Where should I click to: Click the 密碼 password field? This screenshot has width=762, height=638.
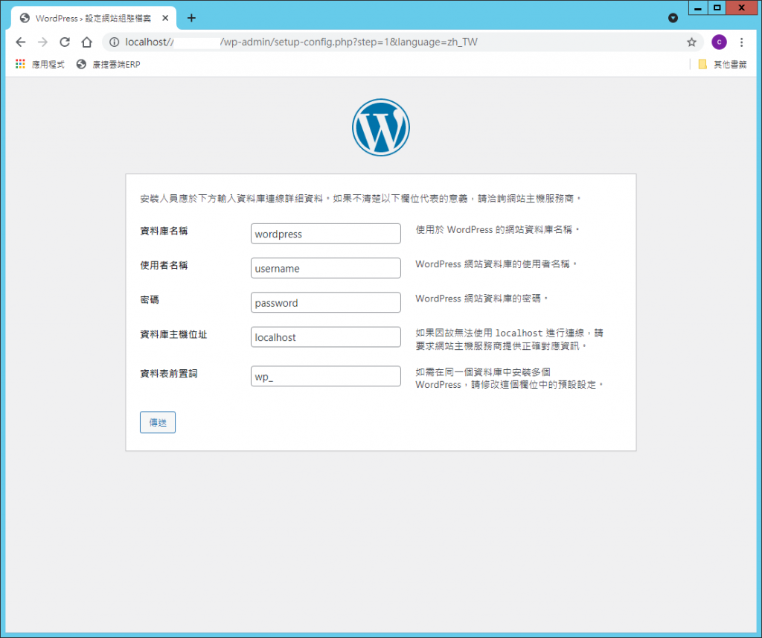point(325,303)
